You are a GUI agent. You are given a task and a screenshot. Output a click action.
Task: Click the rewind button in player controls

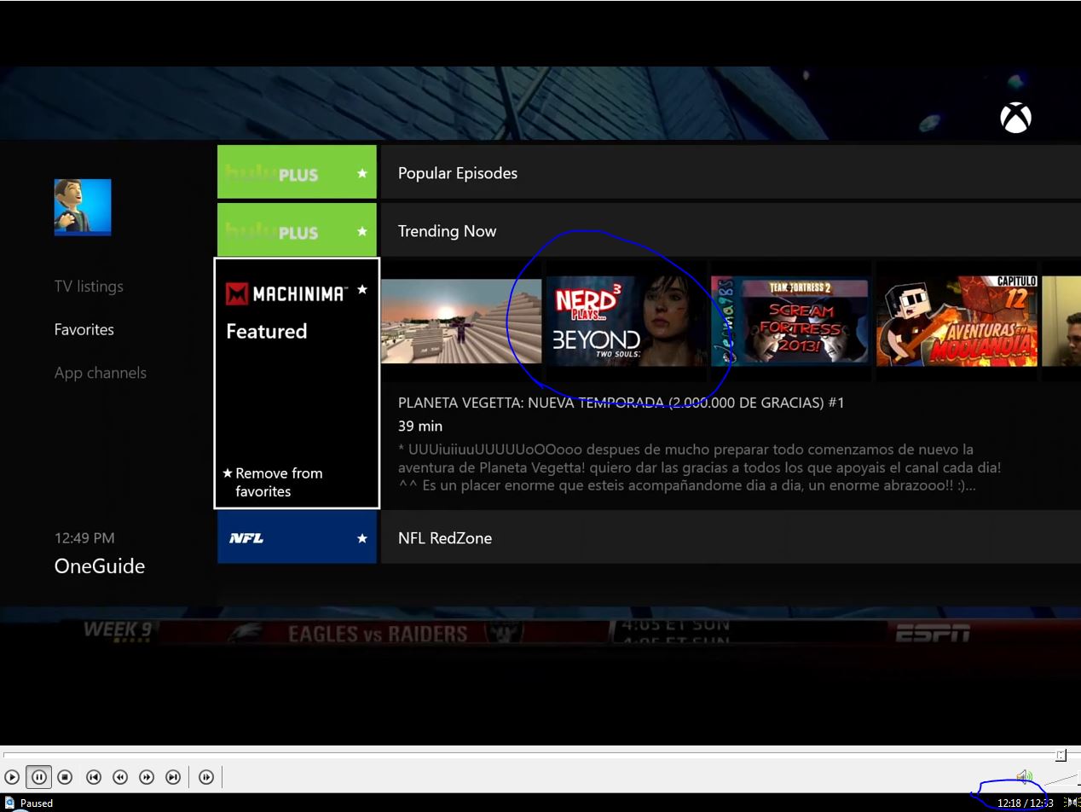pyautogui.click(x=120, y=777)
